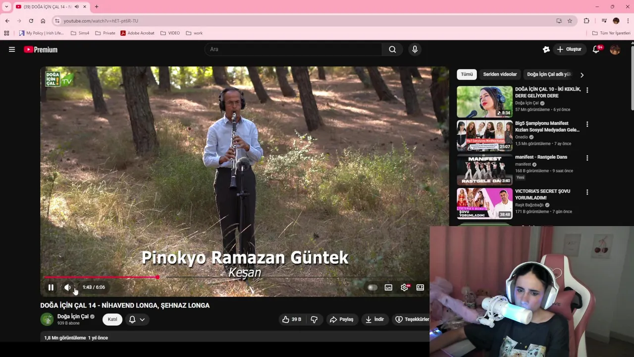Click the install app icon in address bar
This screenshot has height=357, width=634.
coord(559,21)
